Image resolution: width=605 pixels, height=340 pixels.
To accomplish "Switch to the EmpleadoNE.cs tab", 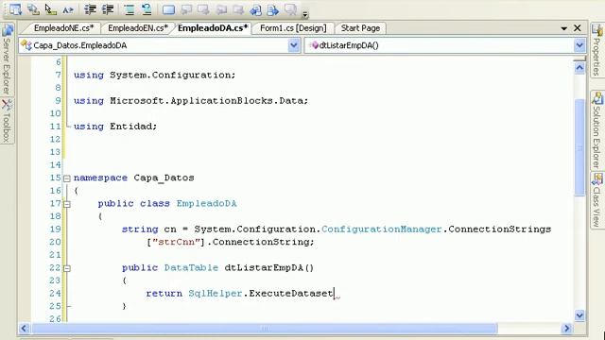I will [x=63, y=28].
